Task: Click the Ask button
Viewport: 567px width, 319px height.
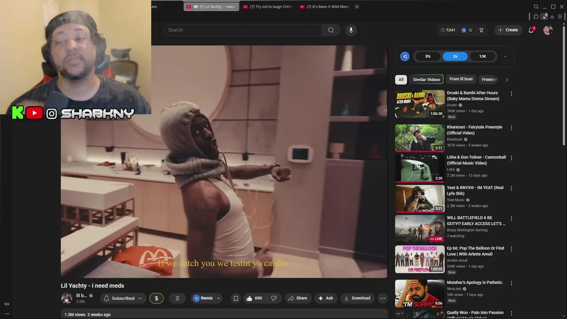Action: tap(326, 298)
